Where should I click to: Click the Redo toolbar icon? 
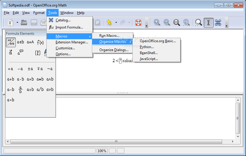123,23
